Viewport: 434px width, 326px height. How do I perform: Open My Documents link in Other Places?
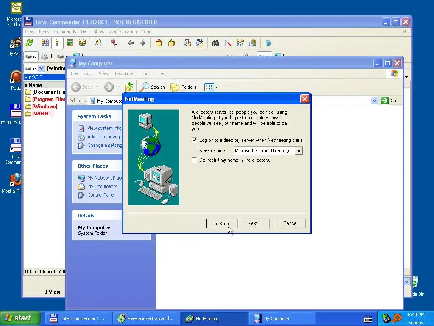click(x=102, y=187)
